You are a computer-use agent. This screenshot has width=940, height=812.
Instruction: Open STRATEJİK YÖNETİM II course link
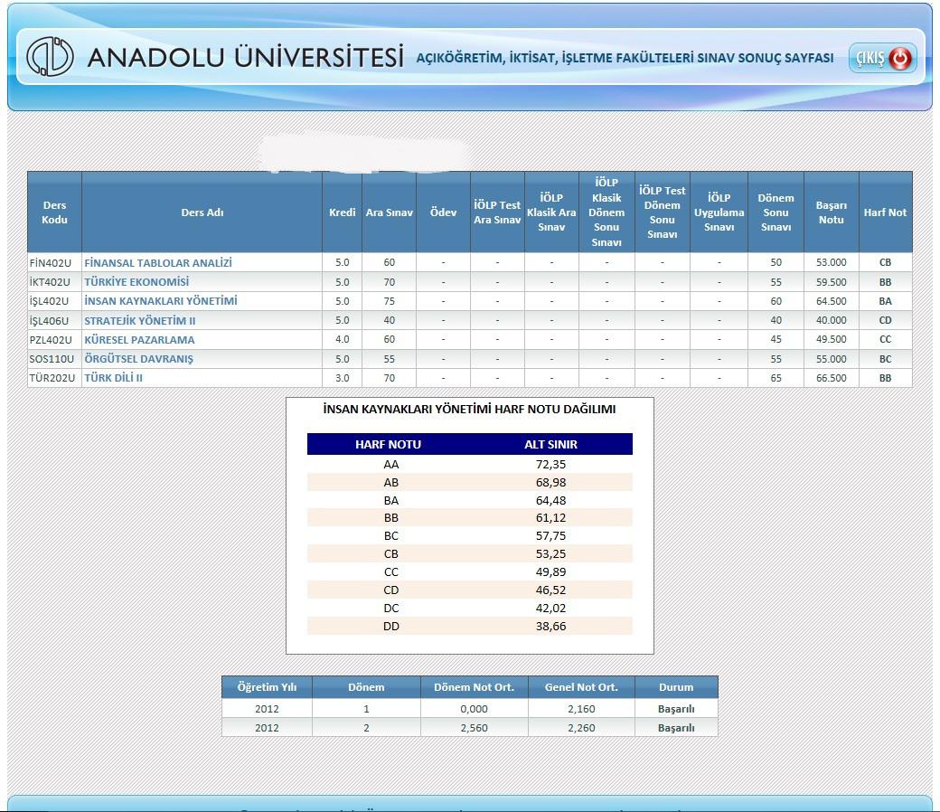click(140, 320)
